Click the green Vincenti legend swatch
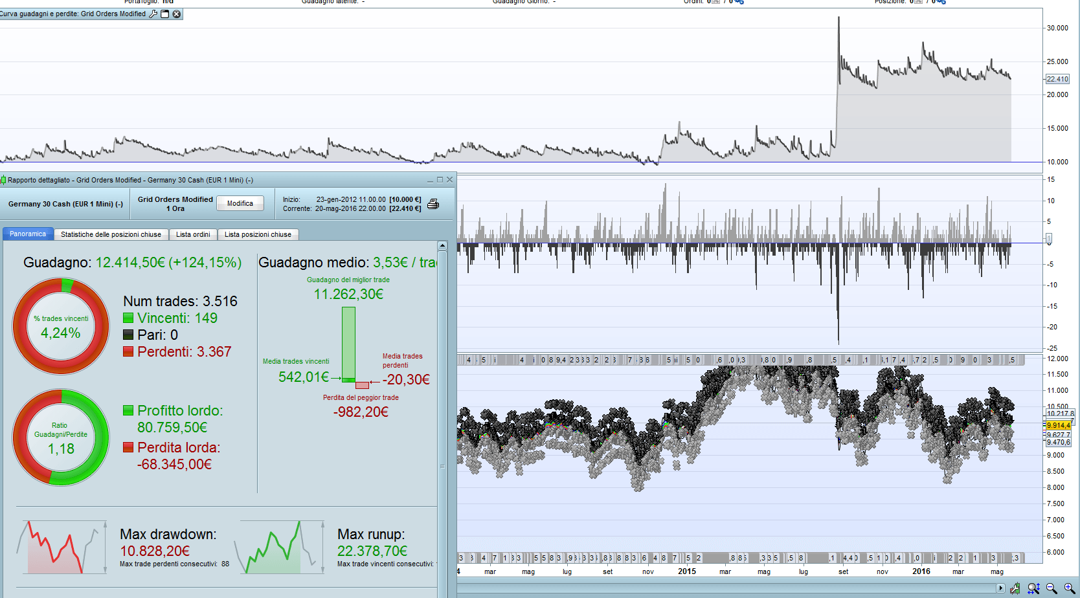The image size is (1080, 598). point(128,318)
